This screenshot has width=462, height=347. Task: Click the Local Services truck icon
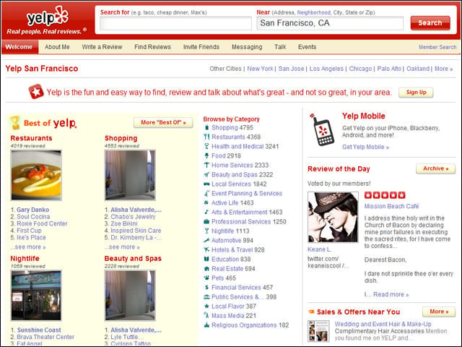click(206, 184)
